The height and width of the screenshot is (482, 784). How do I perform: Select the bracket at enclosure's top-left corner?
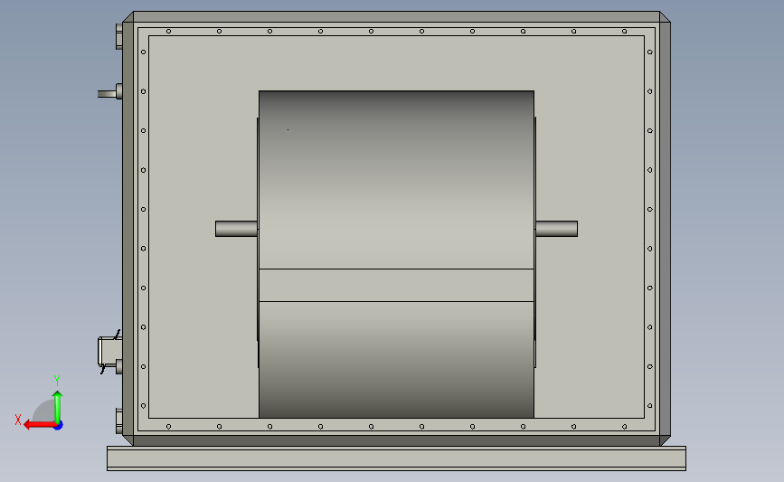(119, 36)
